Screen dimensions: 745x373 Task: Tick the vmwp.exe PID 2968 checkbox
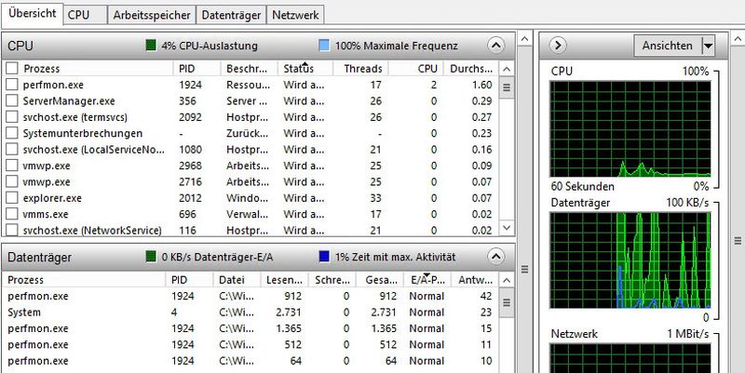pyautogui.click(x=12, y=166)
